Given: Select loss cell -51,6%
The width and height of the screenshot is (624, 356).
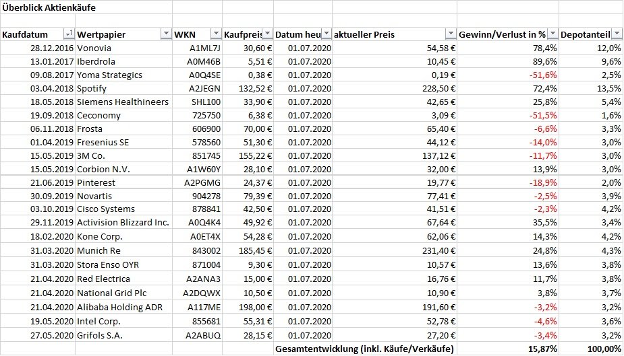Looking at the screenshot, I should point(508,75).
